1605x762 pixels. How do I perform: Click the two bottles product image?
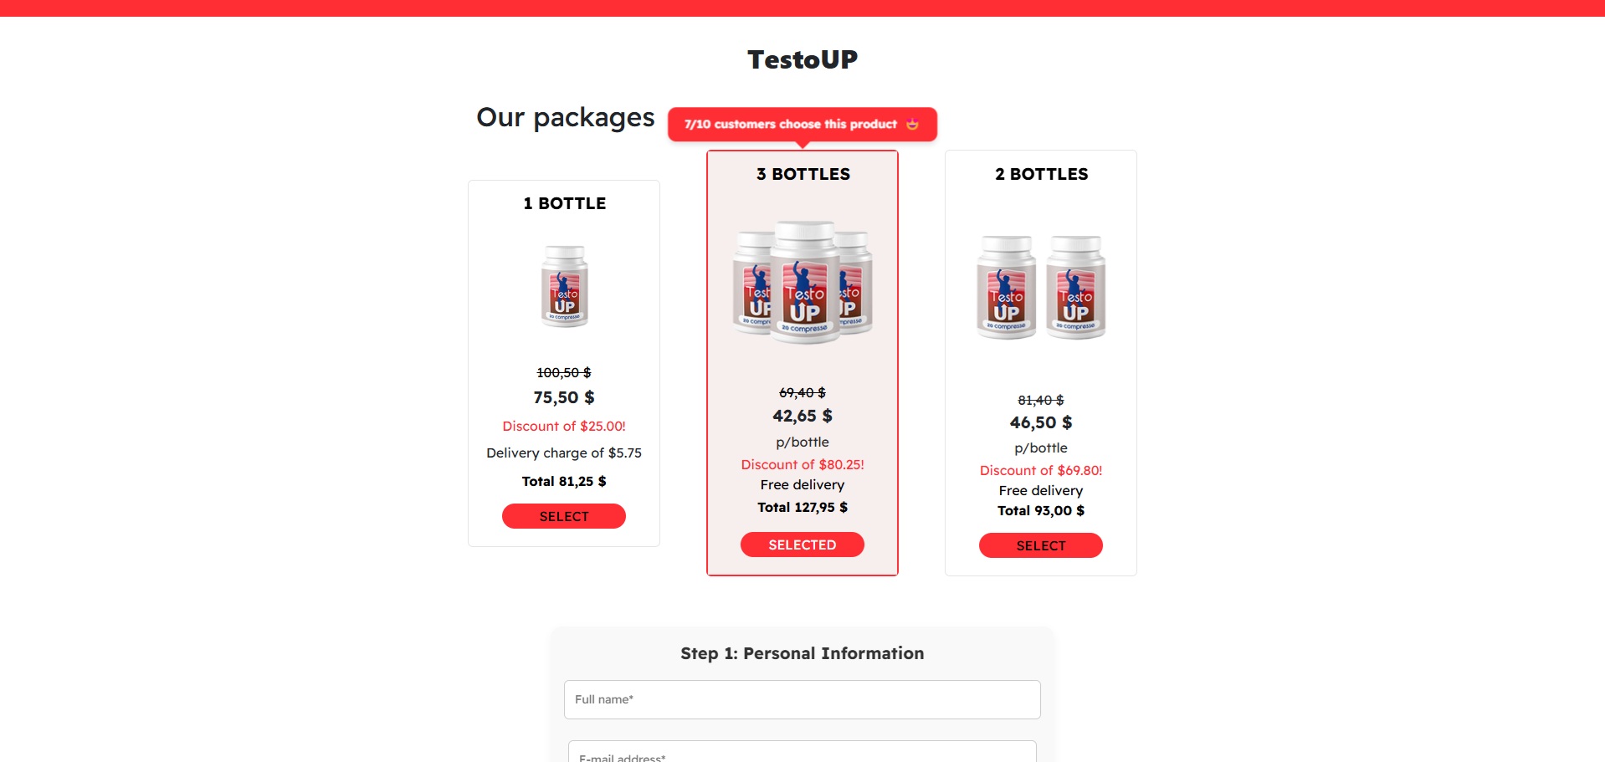(1040, 287)
